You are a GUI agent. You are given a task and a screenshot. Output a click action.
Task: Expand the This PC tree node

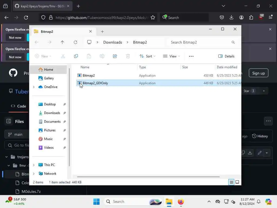[34, 165]
